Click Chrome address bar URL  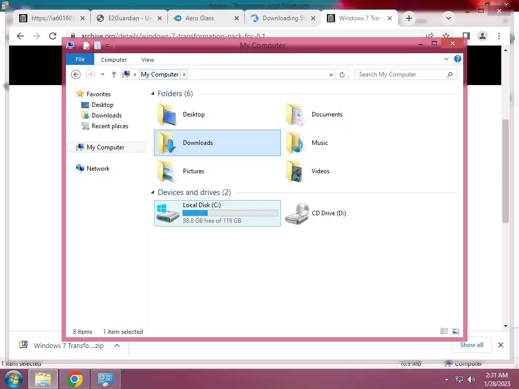point(173,36)
